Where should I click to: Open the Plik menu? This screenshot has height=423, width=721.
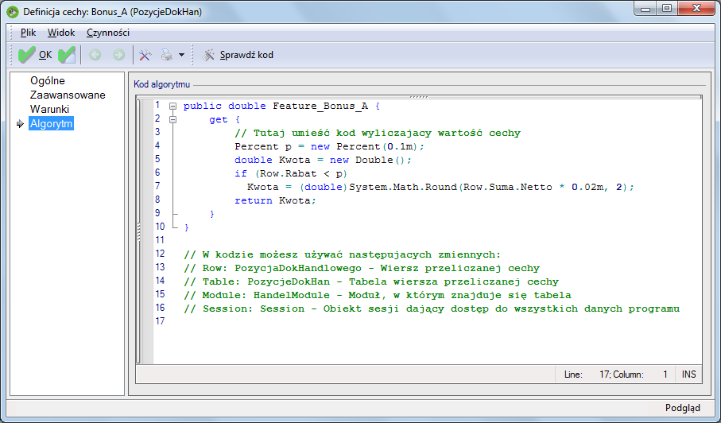(x=28, y=32)
